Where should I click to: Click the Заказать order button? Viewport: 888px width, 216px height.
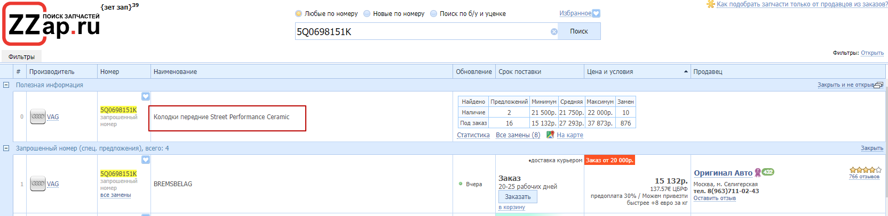click(518, 197)
